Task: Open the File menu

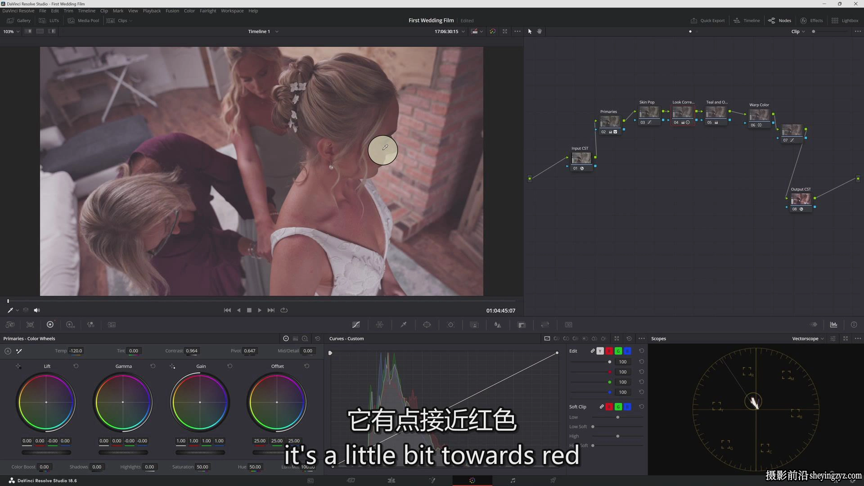Action: [43, 11]
